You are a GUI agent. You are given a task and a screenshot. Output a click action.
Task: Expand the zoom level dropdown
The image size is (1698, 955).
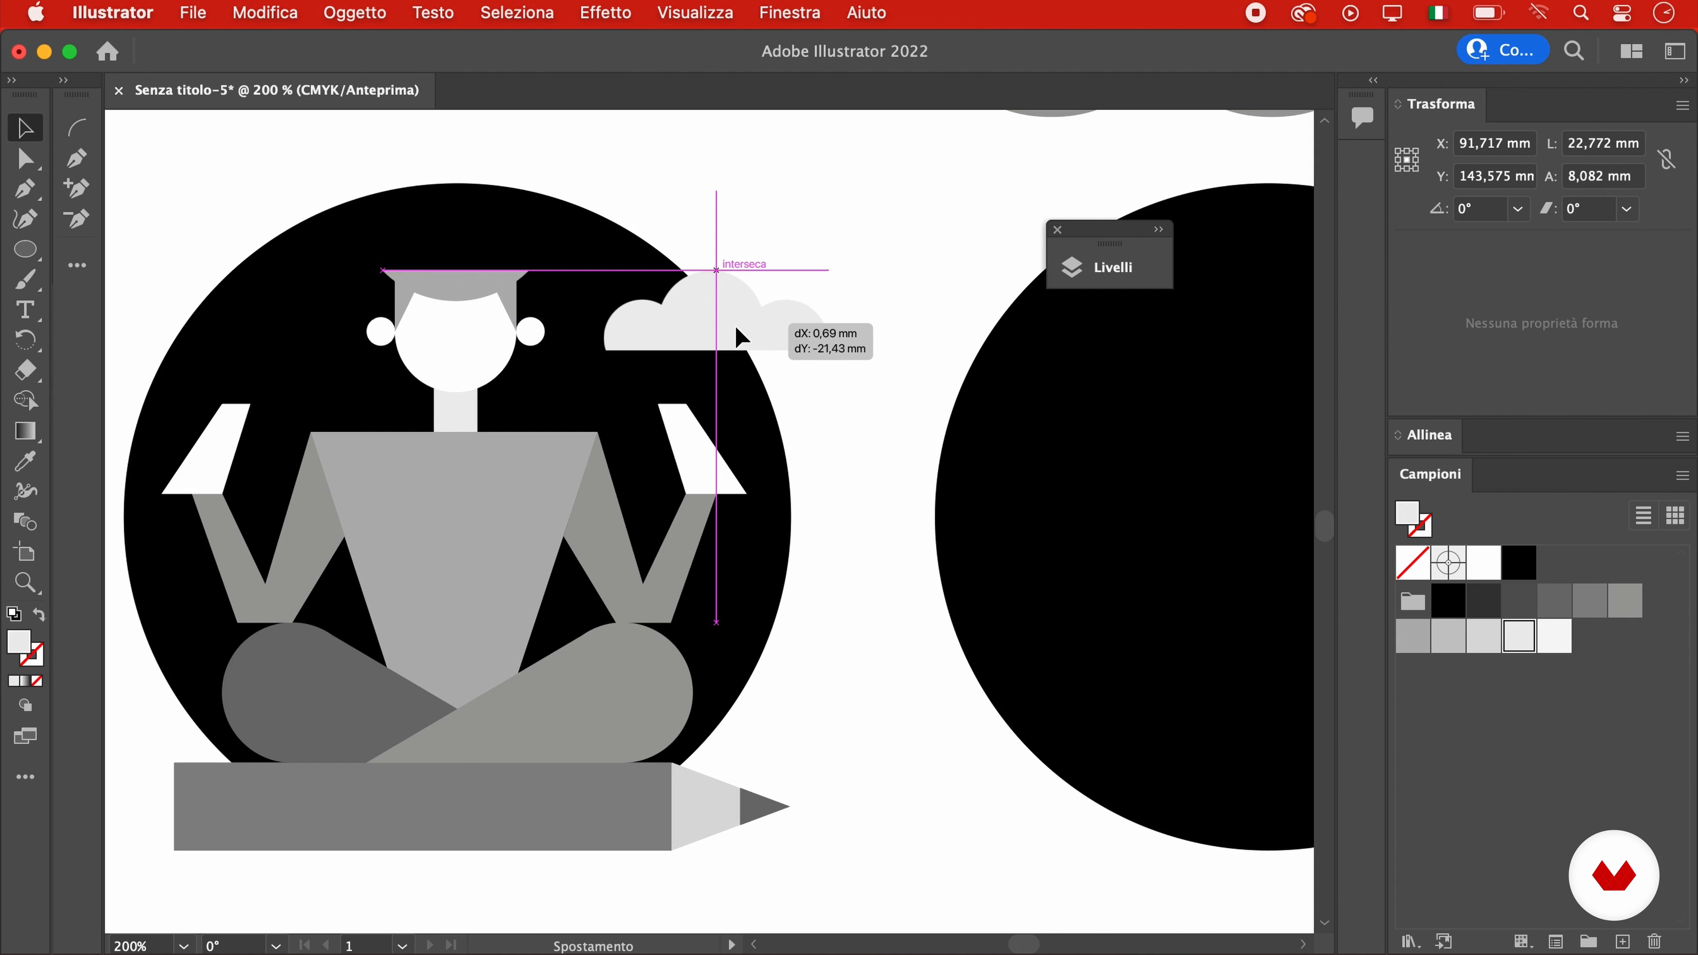[x=183, y=946]
